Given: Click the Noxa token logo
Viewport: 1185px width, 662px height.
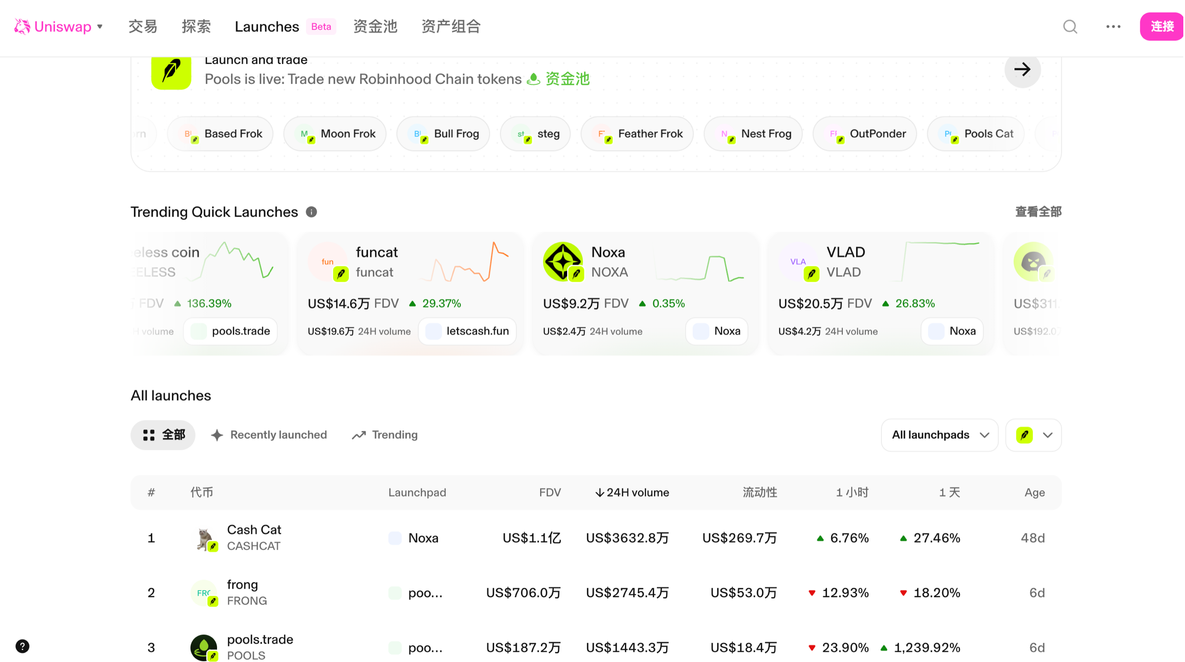Looking at the screenshot, I should (x=563, y=261).
